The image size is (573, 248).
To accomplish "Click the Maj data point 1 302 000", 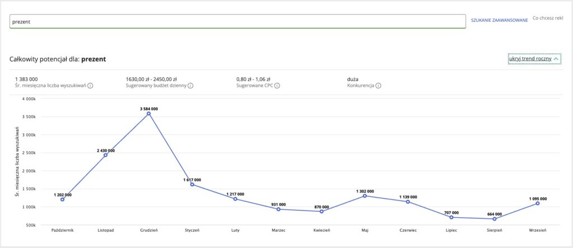I will tap(365, 195).
